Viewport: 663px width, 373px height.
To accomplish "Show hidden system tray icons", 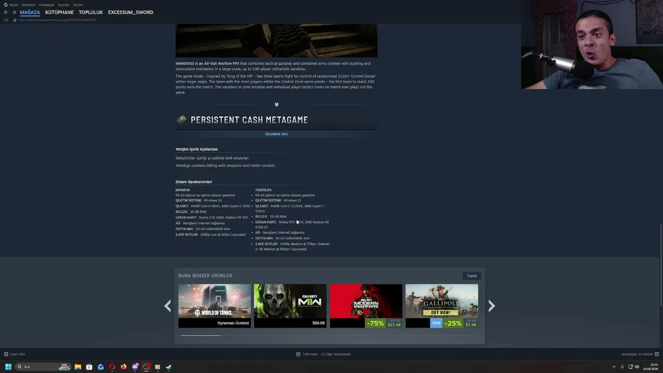I will point(614,367).
